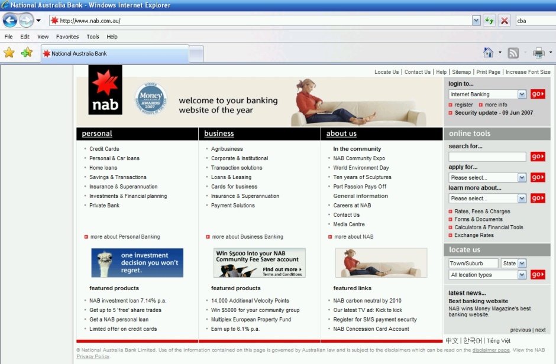The width and height of the screenshot is (556, 364).
Task: Open the Internet Banking login dropdown
Action: [522, 94]
